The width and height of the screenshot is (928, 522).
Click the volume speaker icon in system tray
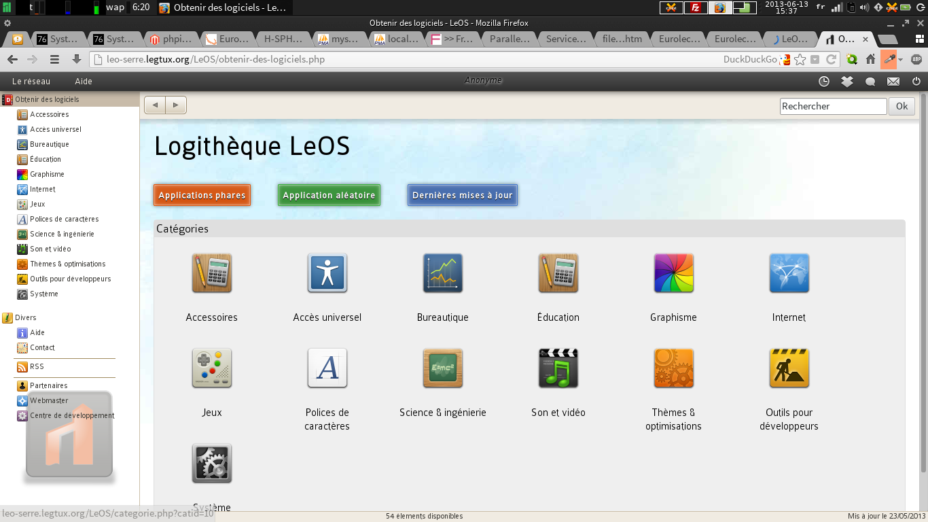click(865, 8)
